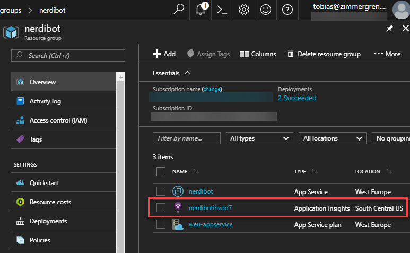Click the nerdibot breadcrumb
Screen dimensions: 410x253
(x=53, y=11)
